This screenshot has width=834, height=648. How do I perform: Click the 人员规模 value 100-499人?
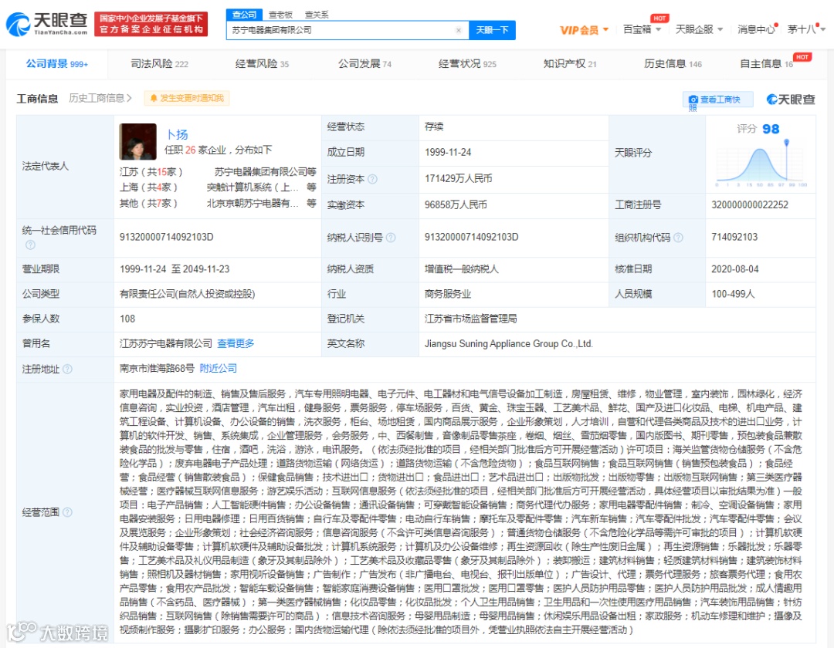click(732, 294)
